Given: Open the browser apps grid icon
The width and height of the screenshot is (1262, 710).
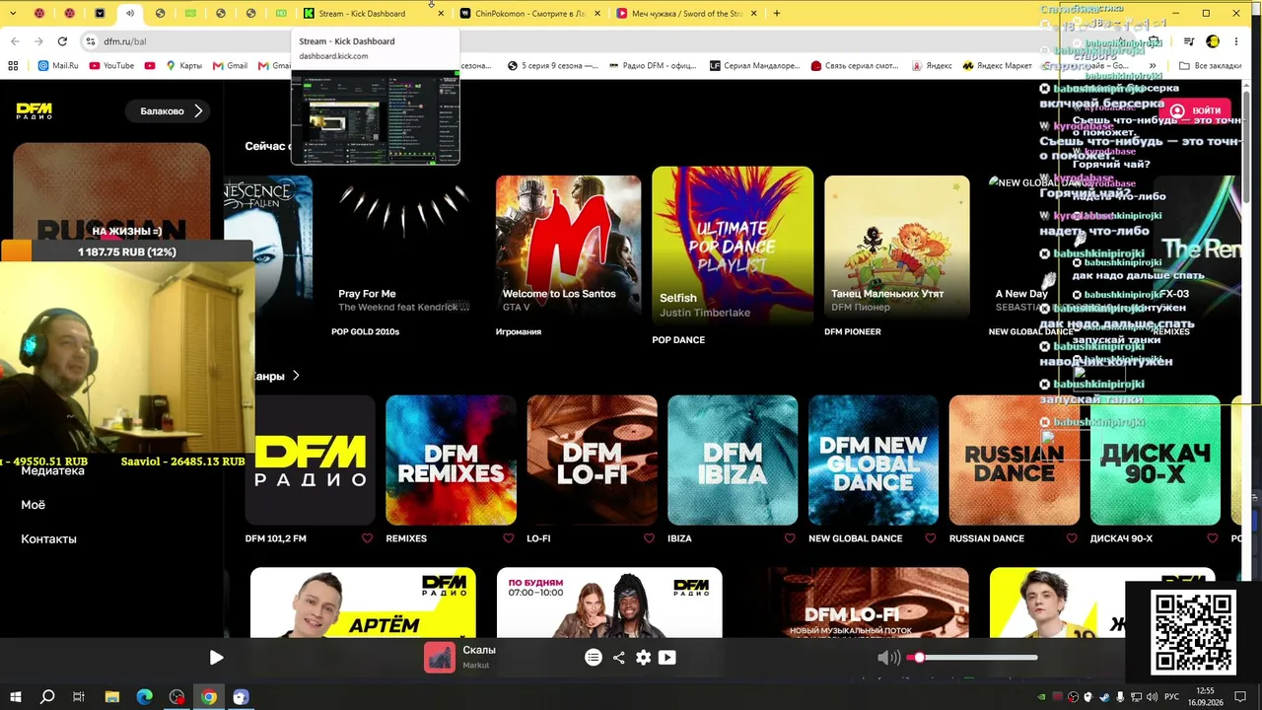Looking at the screenshot, I should [13, 66].
